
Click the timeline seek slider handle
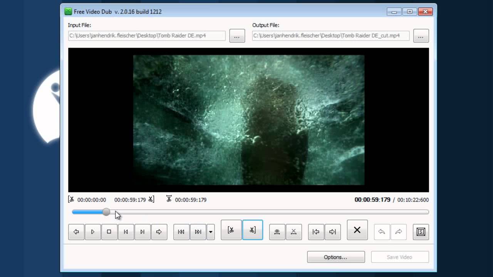click(106, 212)
